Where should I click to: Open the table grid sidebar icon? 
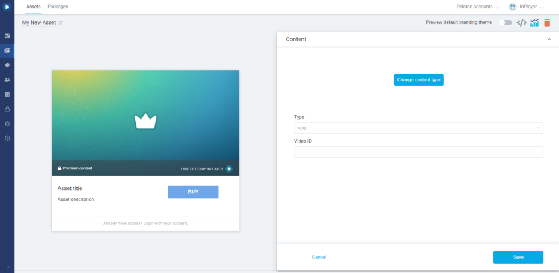coord(7,94)
